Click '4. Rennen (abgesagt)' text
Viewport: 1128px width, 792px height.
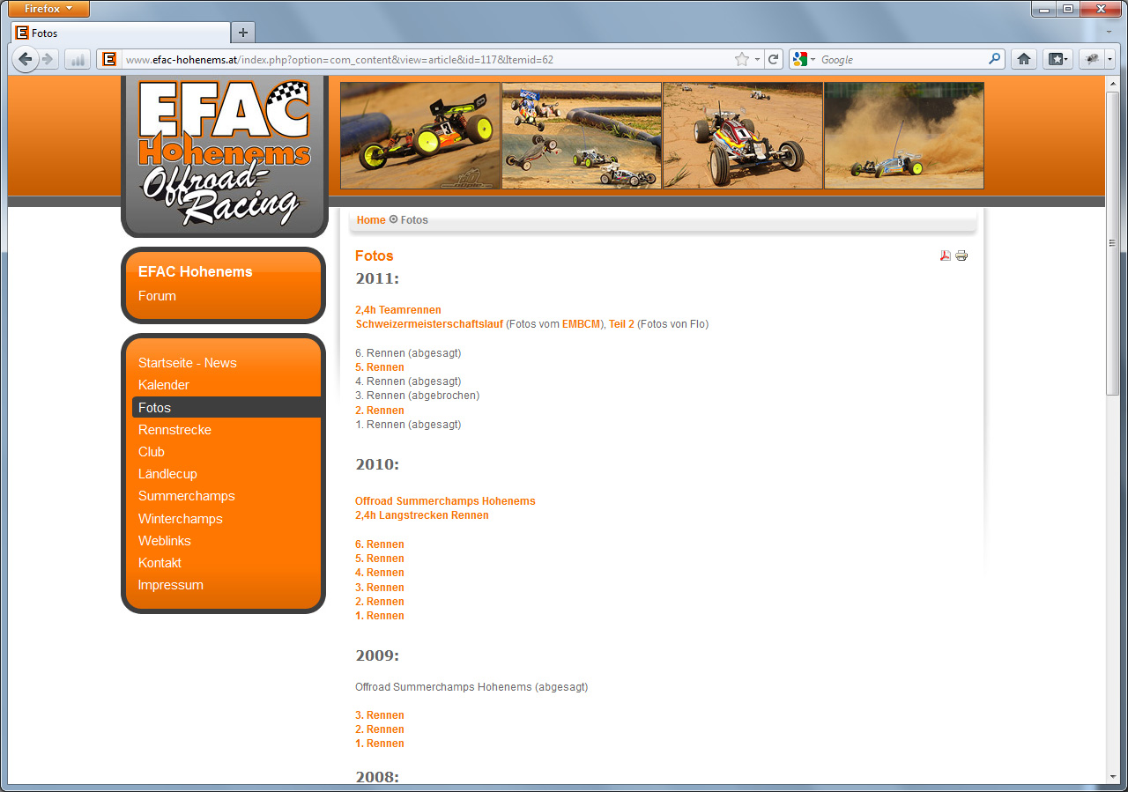pos(408,381)
